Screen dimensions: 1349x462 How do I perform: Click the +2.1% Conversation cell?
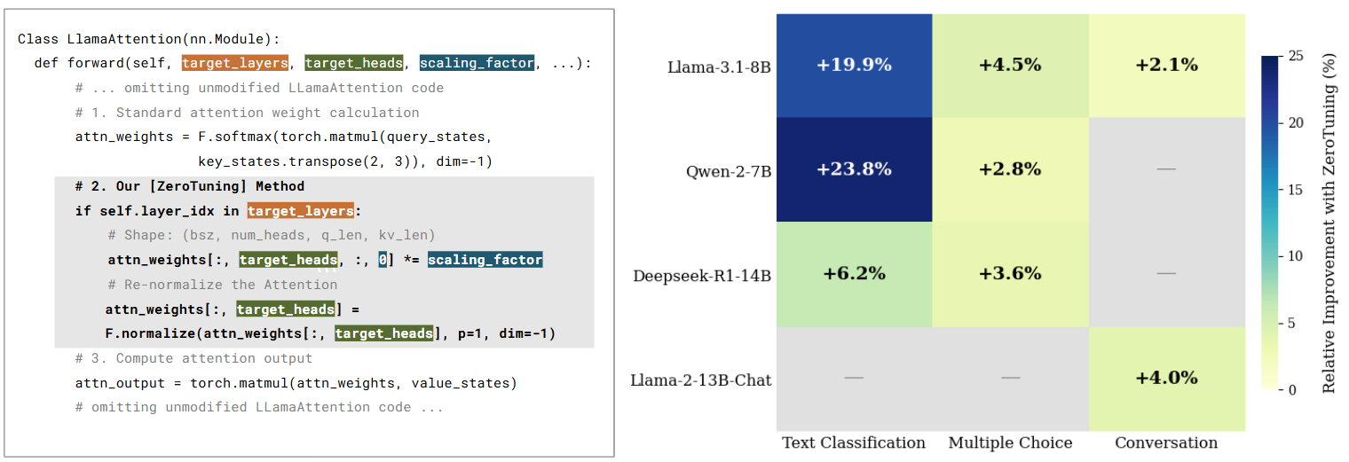coord(1166,65)
